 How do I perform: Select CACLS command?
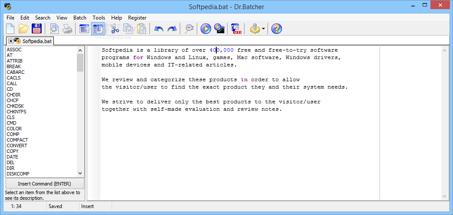tap(41, 78)
